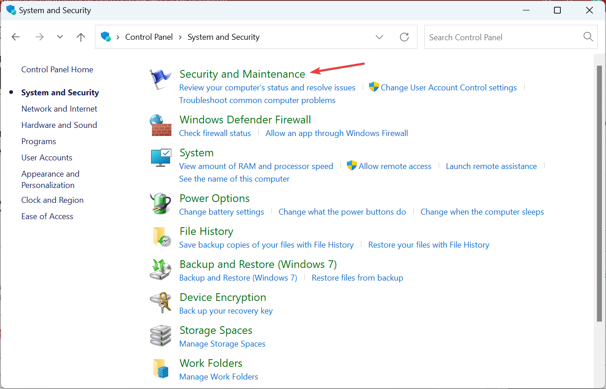Open Clock and Region category

coord(52,200)
